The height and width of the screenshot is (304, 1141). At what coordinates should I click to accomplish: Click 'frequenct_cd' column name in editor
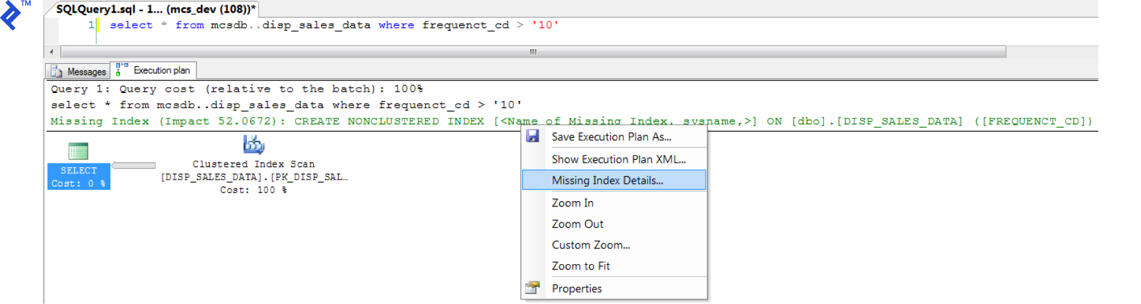point(466,25)
